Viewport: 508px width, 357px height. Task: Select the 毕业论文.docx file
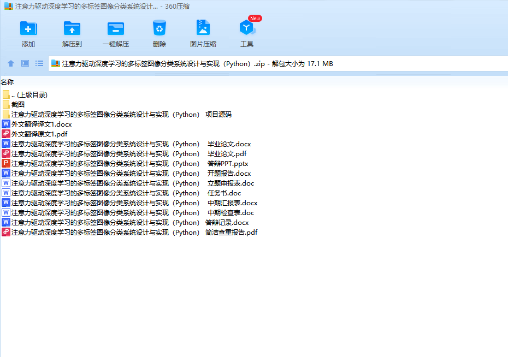pyautogui.click(x=126, y=144)
